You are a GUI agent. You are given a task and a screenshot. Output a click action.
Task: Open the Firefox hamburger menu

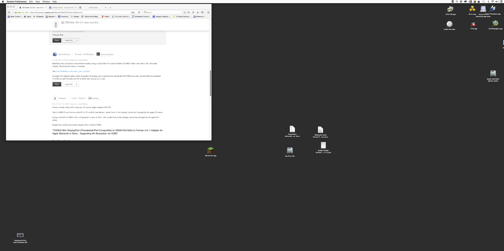(208, 12)
